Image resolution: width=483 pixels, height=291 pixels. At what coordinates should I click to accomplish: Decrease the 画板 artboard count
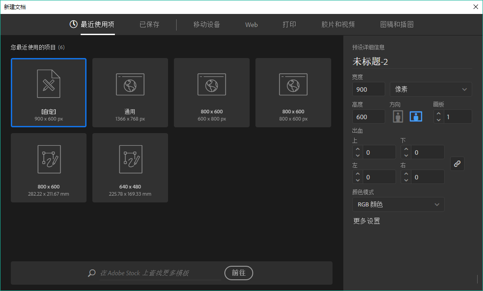click(x=439, y=120)
